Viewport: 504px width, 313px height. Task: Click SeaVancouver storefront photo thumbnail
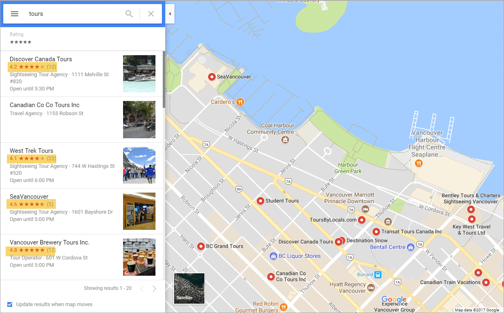point(139,211)
